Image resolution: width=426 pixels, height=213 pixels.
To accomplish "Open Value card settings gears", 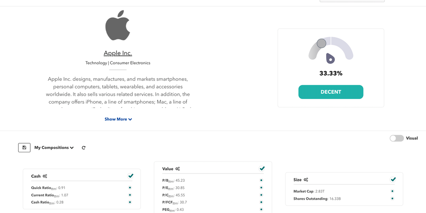I will click(178, 169).
